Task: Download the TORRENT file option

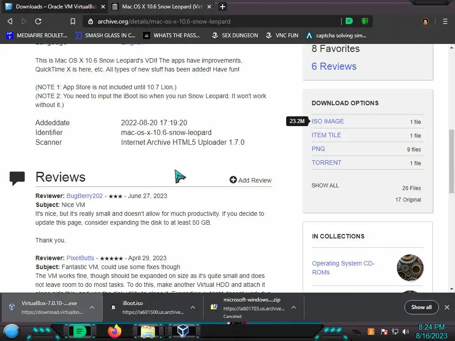Action: 327,163
